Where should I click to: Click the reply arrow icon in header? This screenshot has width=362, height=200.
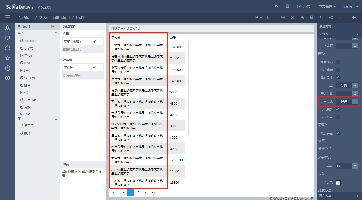click(276, 6)
